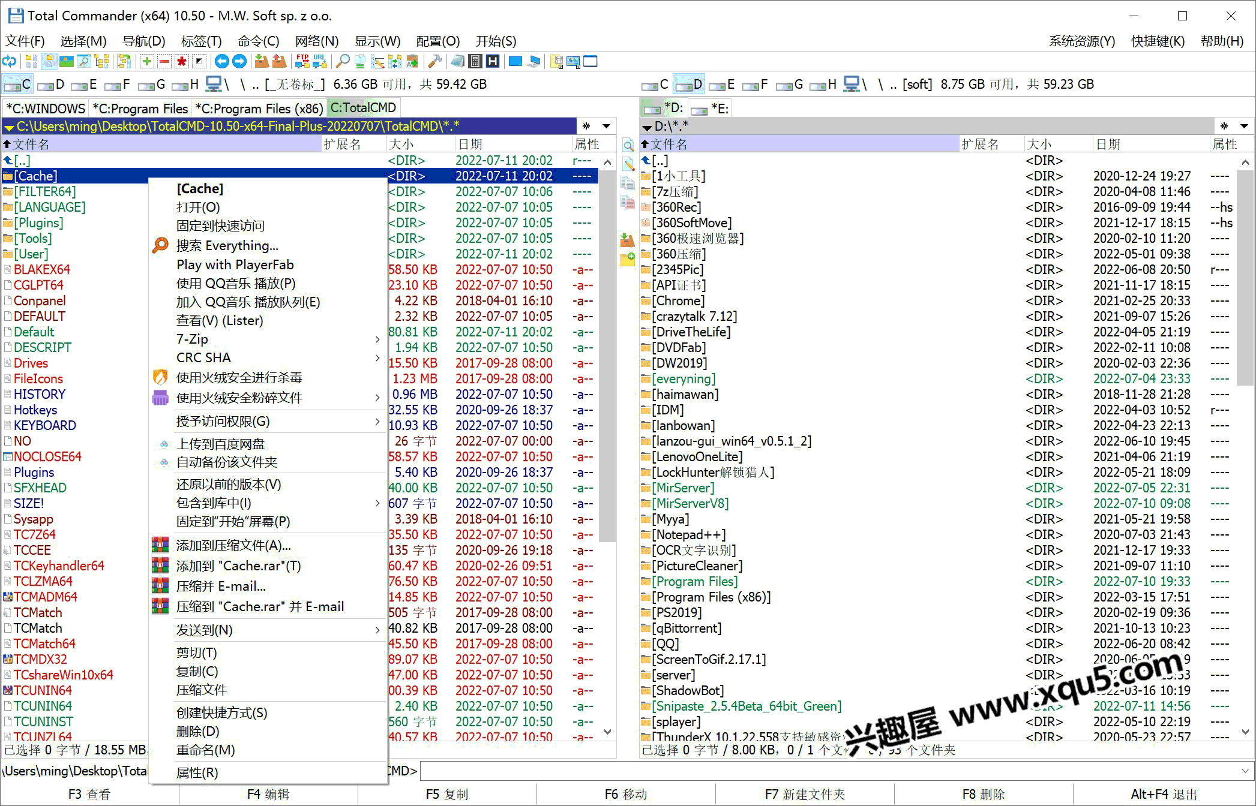This screenshot has height=806, width=1256.
Task: Click the hammer configuration toolbar icon
Action: tap(435, 61)
